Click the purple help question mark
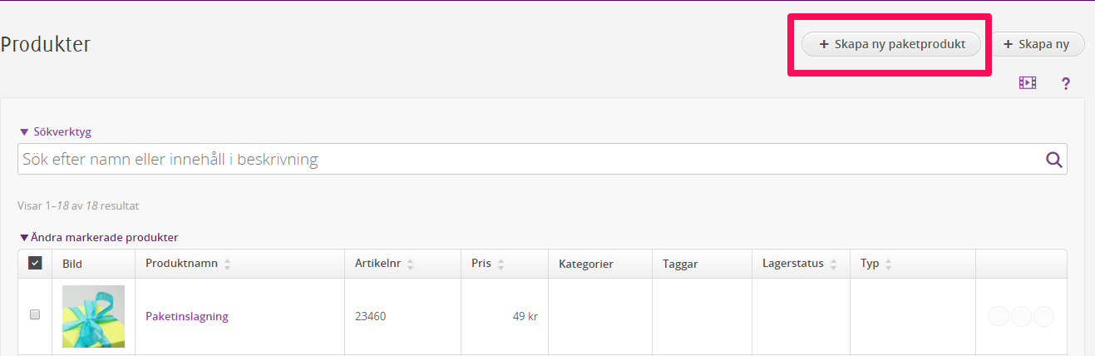The image size is (1095, 356). 1065,83
